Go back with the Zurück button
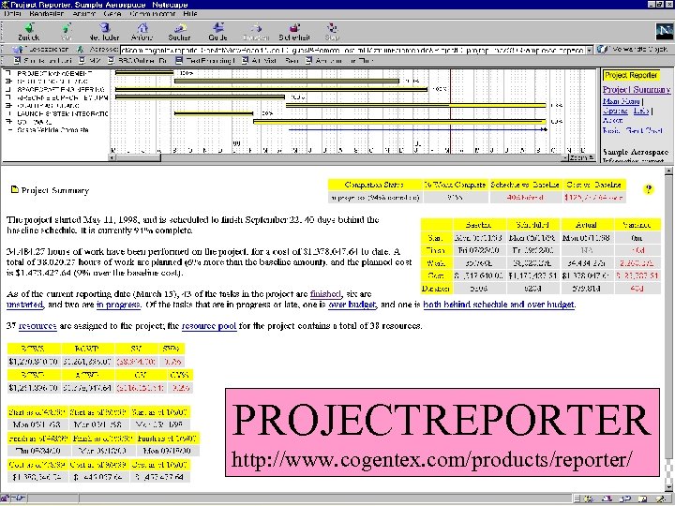 click(x=29, y=32)
